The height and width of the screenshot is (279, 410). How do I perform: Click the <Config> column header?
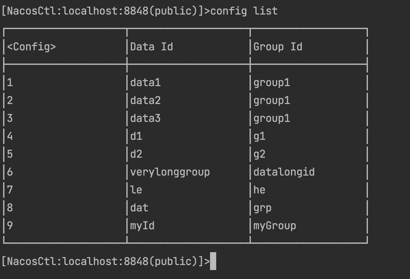pyautogui.click(x=31, y=47)
